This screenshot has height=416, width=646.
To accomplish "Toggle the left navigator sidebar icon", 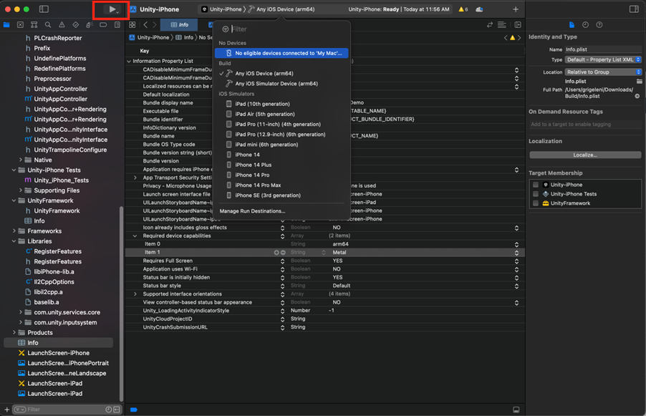I will [44, 9].
